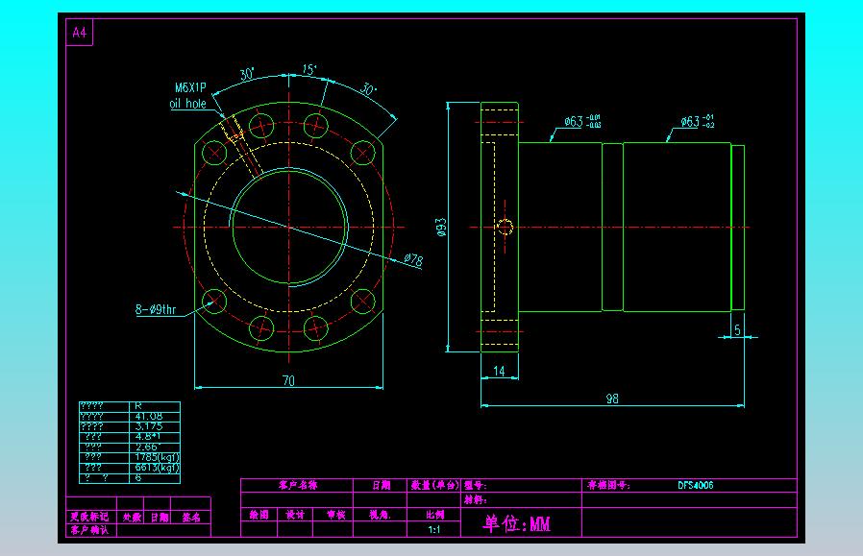Screen dimensions: 863x556
Task: Click the 1:1 scale value
Action: (x=434, y=530)
